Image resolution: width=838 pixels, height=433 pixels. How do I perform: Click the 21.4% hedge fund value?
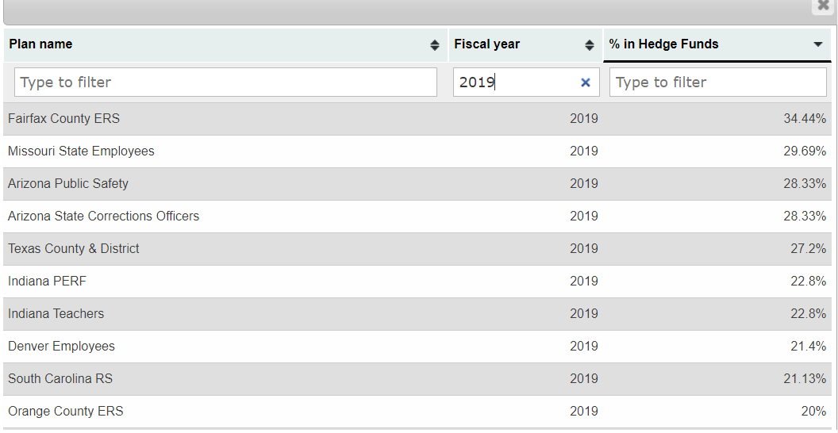[809, 347]
